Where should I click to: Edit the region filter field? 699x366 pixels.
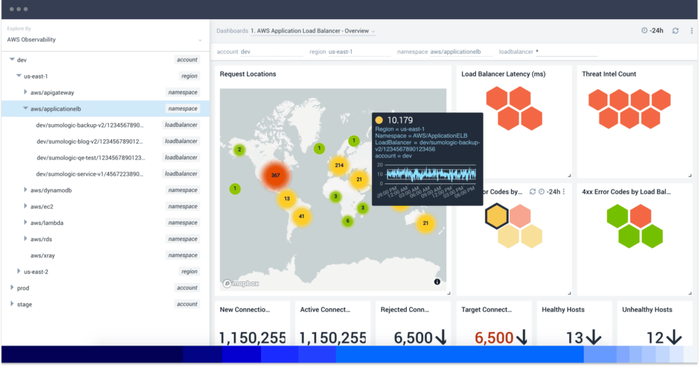(359, 52)
